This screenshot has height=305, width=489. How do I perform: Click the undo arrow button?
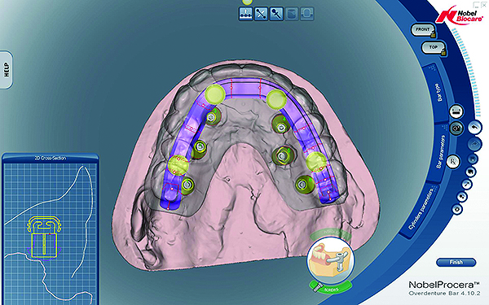point(474,128)
